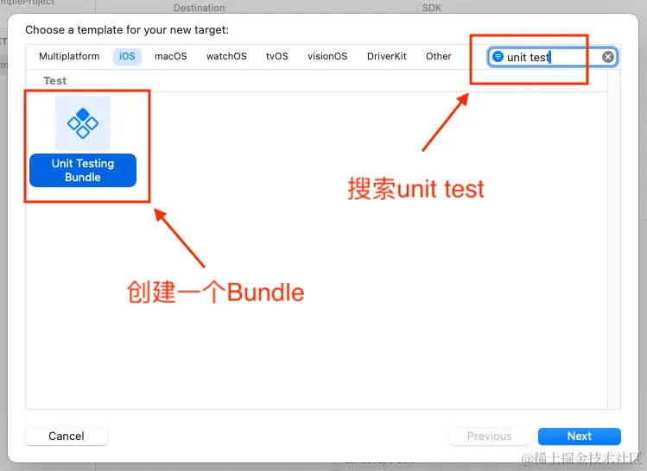Click the Test section header
The image size is (647, 471).
click(x=55, y=81)
